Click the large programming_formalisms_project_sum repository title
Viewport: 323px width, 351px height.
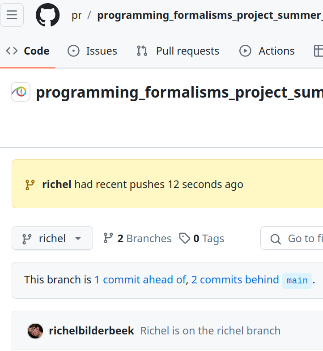179,92
